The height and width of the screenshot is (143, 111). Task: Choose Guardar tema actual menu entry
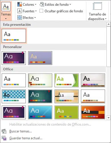pos(26,138)
